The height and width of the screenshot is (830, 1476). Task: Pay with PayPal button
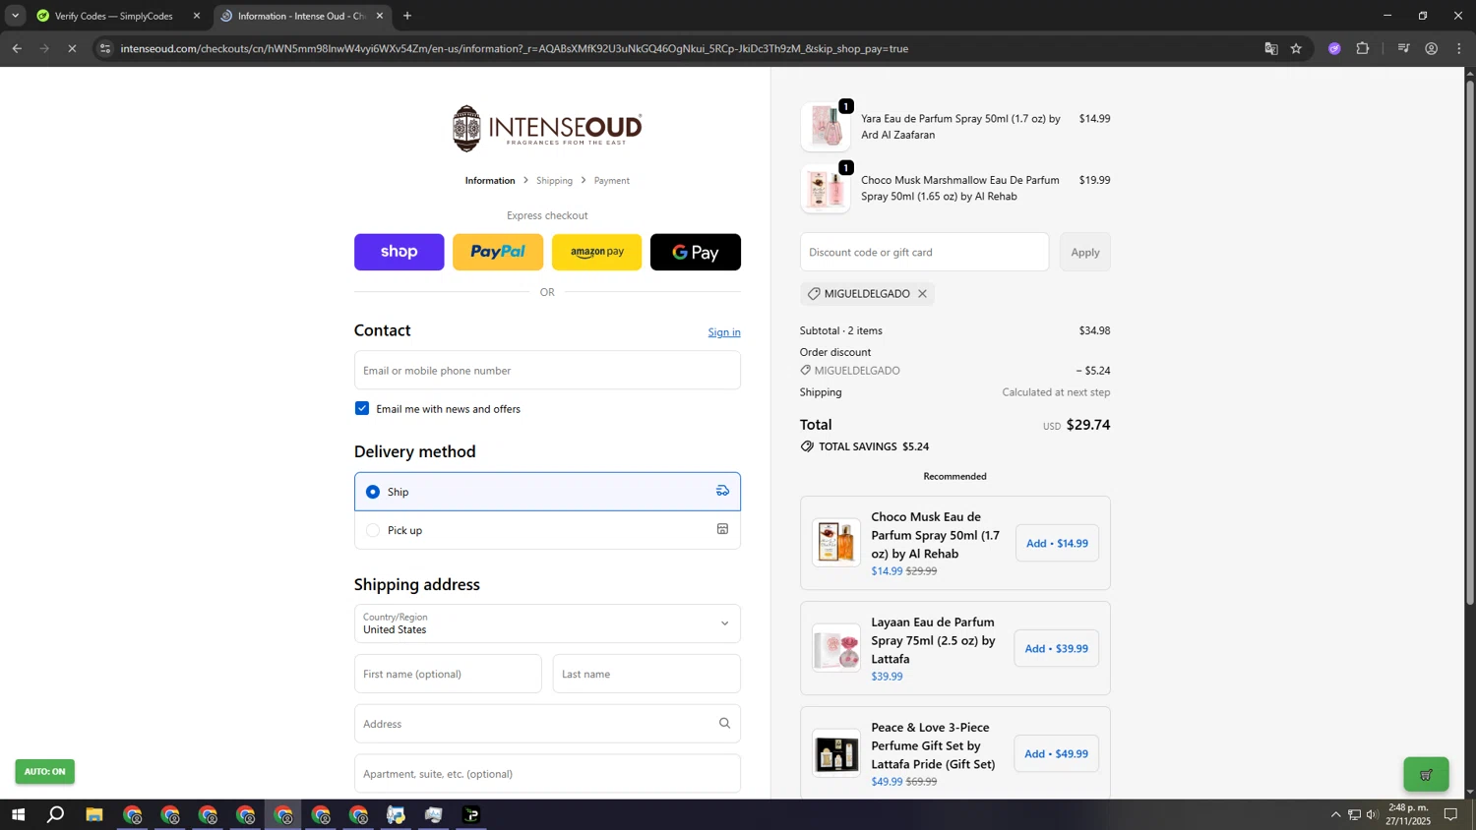click(498, 252)
